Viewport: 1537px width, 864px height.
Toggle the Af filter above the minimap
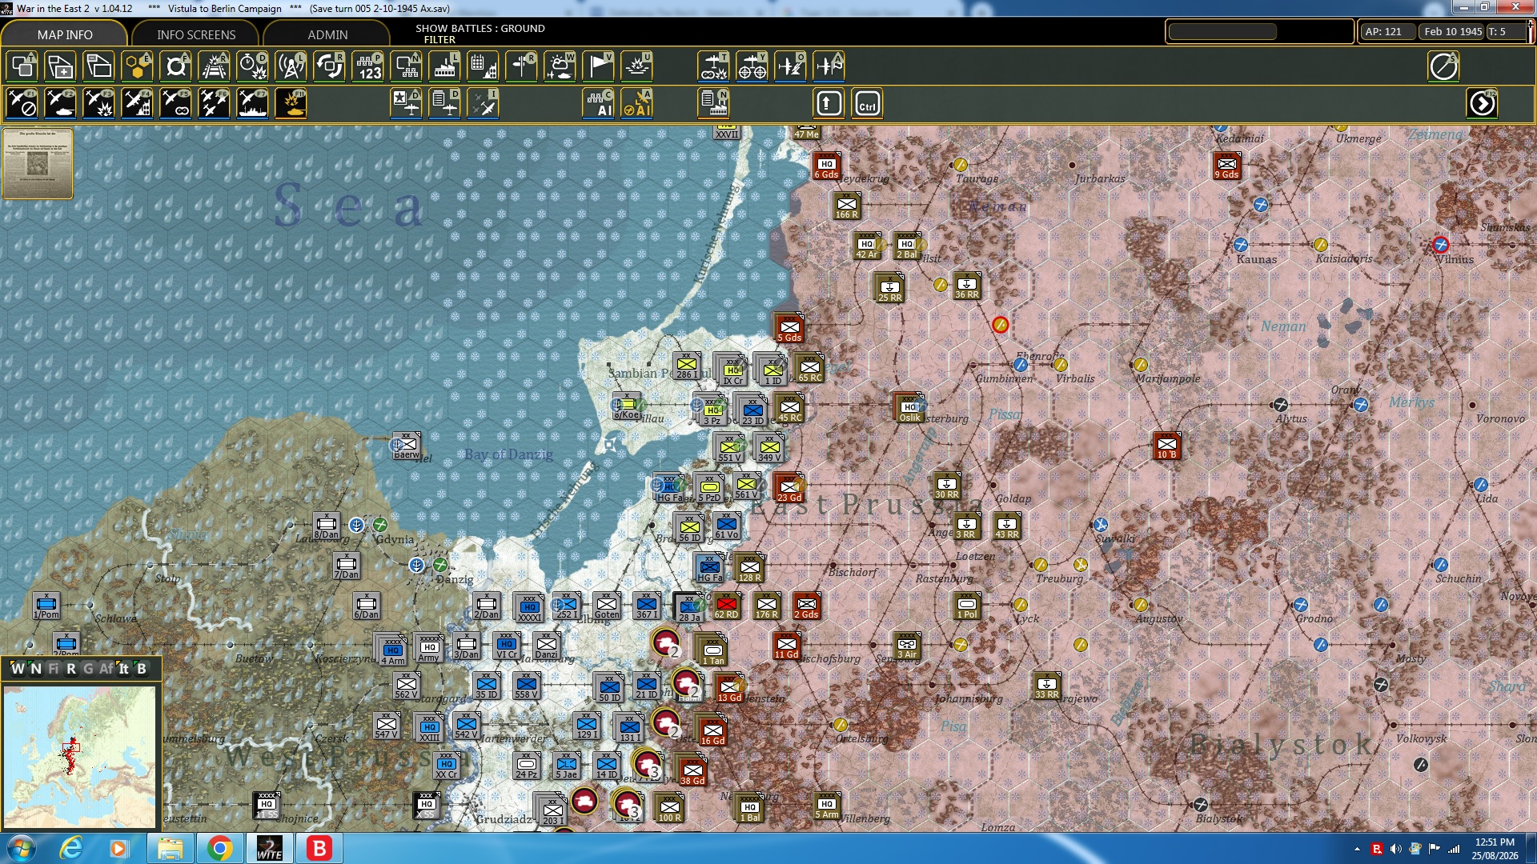pyautogui.click(x=106, y=669)
